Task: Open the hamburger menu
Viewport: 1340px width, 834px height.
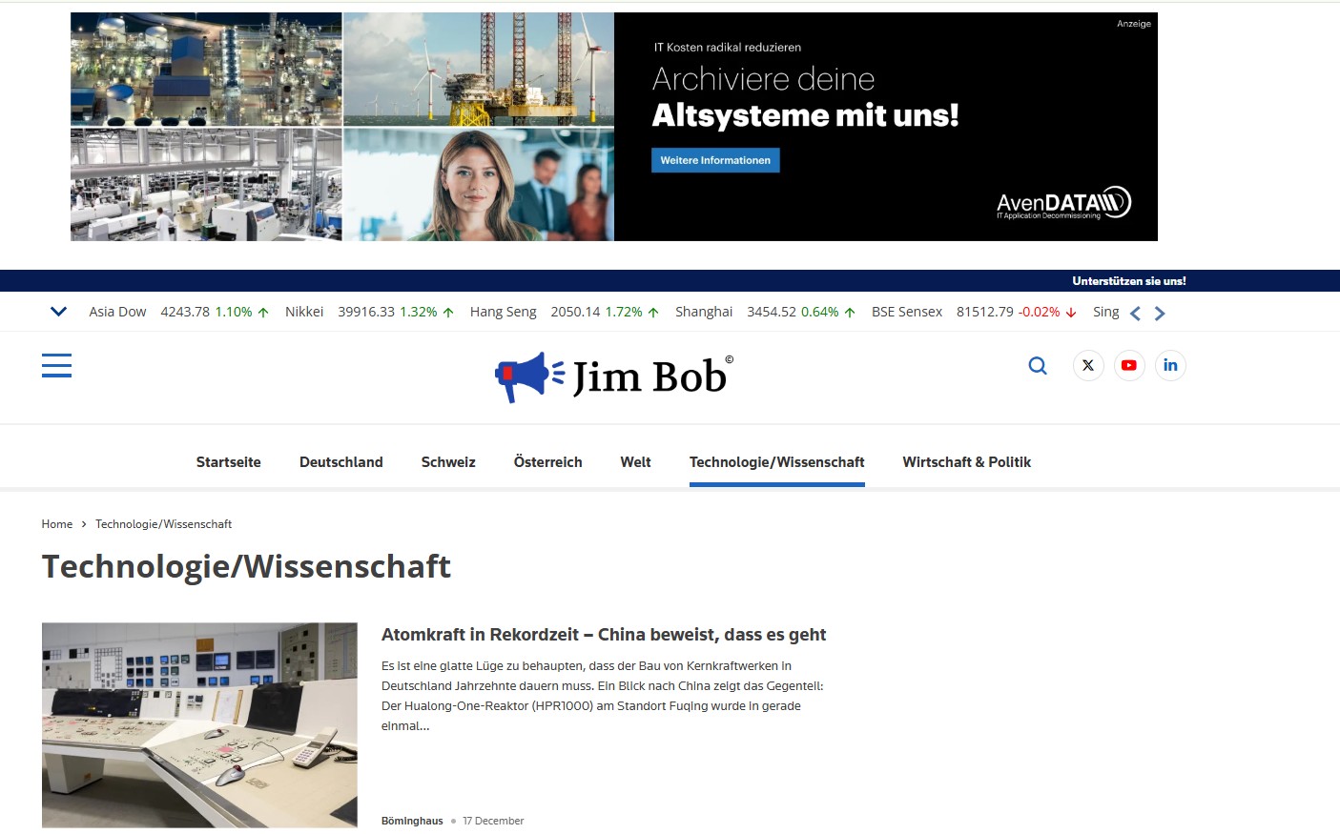Action: pyautogui.click(x=56, y=365)
